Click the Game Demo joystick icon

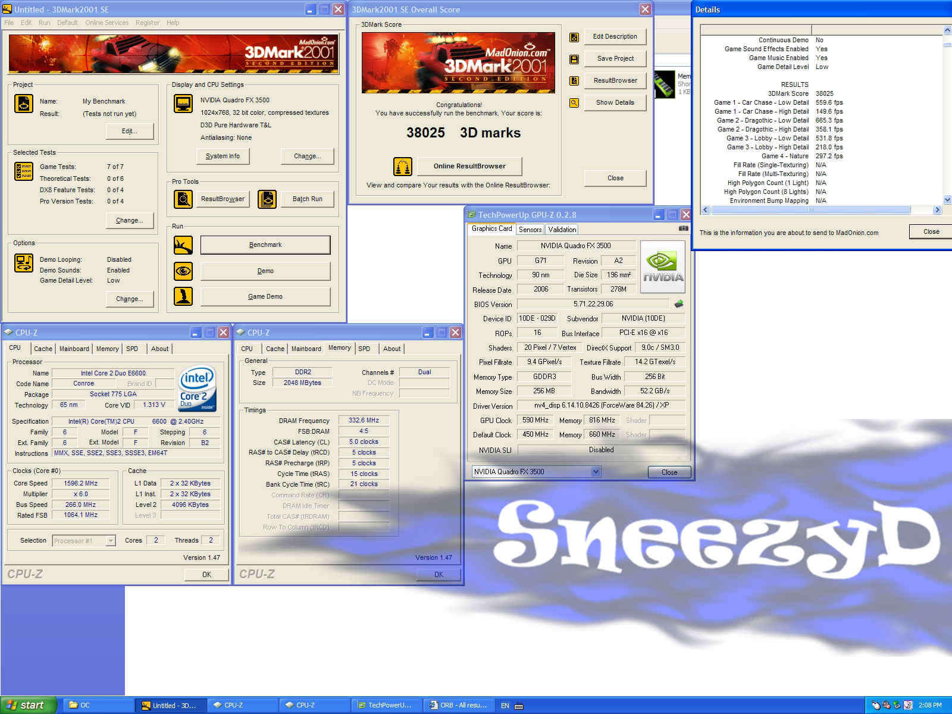[x=183, y=296]
